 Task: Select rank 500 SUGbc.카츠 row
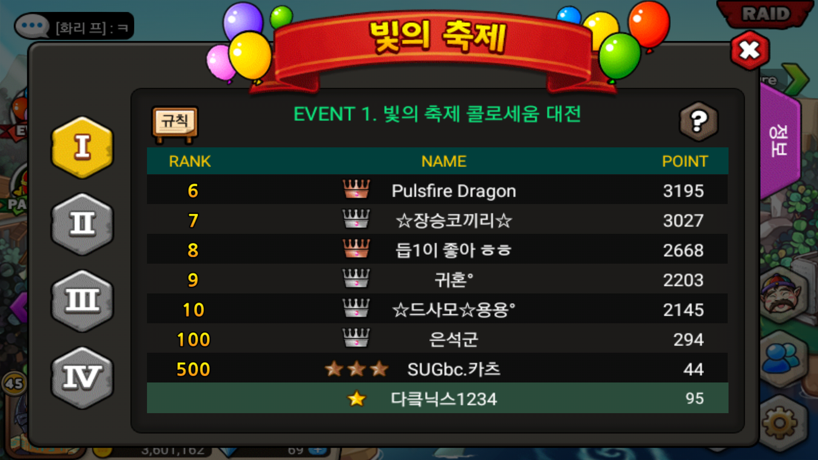pyautogui.click(x=438, y=369)
